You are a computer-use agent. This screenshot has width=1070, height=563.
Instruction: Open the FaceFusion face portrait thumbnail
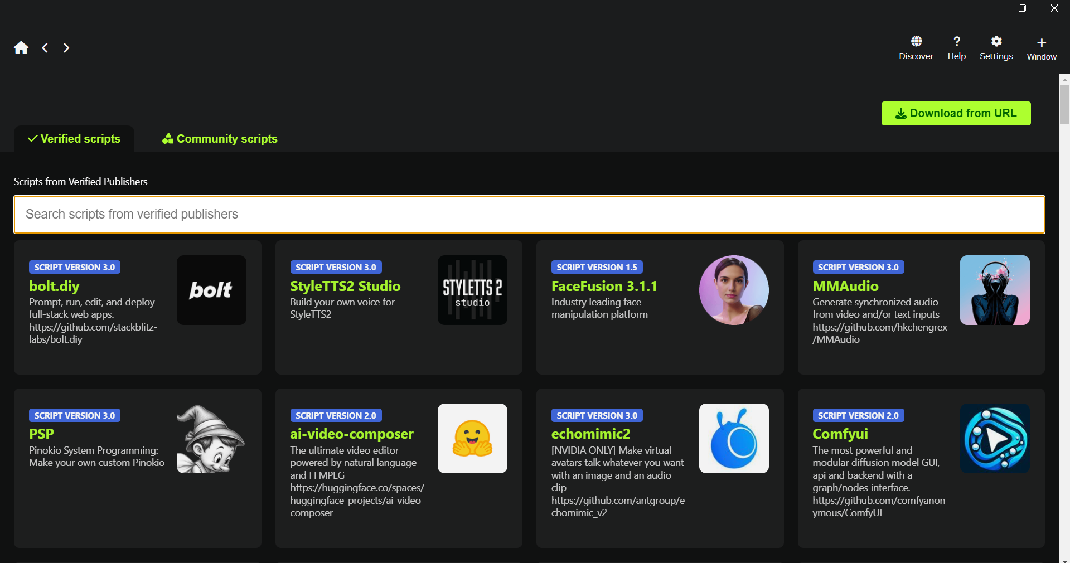pyautogui.click(x=734, y=290)
